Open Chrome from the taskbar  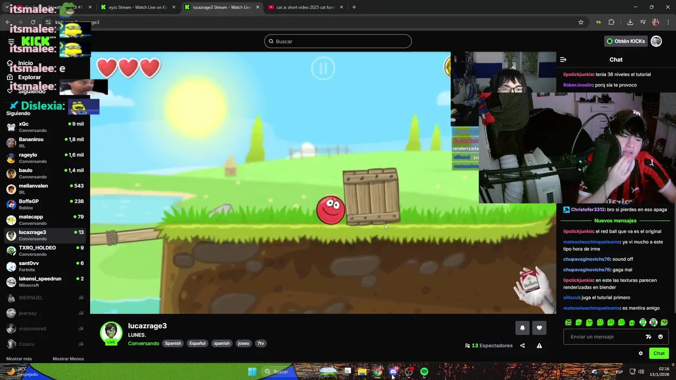coord(378,372)
